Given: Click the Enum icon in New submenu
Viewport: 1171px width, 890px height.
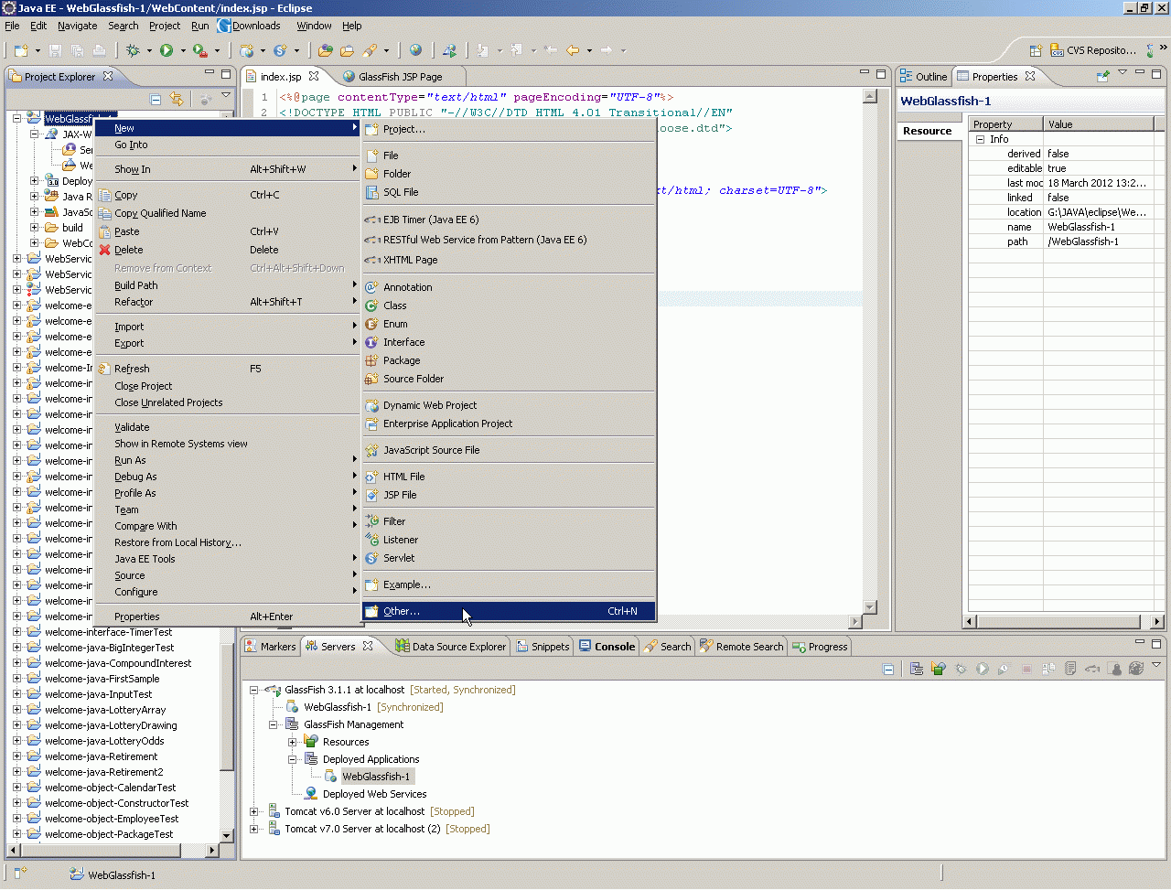Looking at the screenshot, I should [x=371, y=324].
